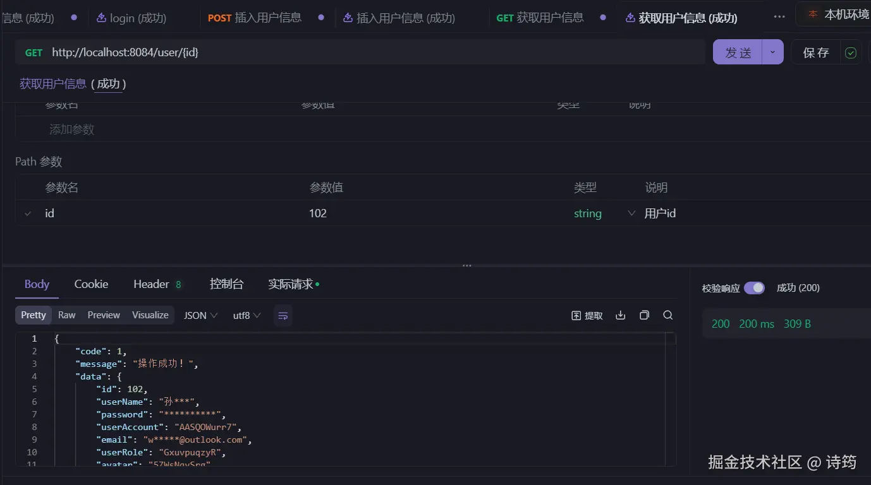
Task: Click the id parameter value 102
Action: click(x=318, y=213)
